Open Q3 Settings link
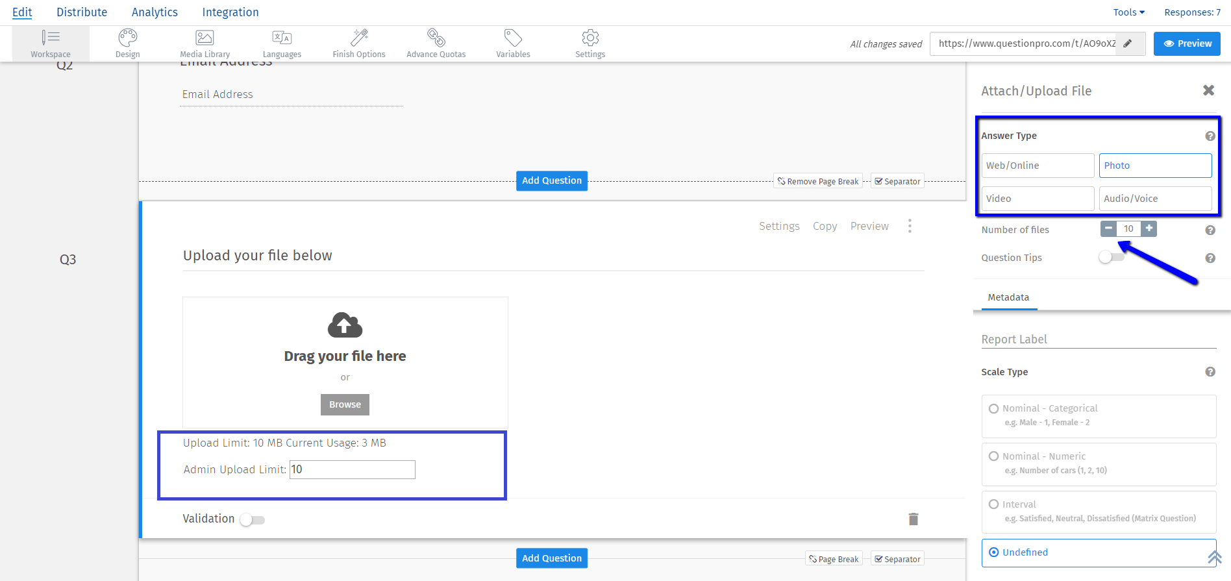 point(779,226)
